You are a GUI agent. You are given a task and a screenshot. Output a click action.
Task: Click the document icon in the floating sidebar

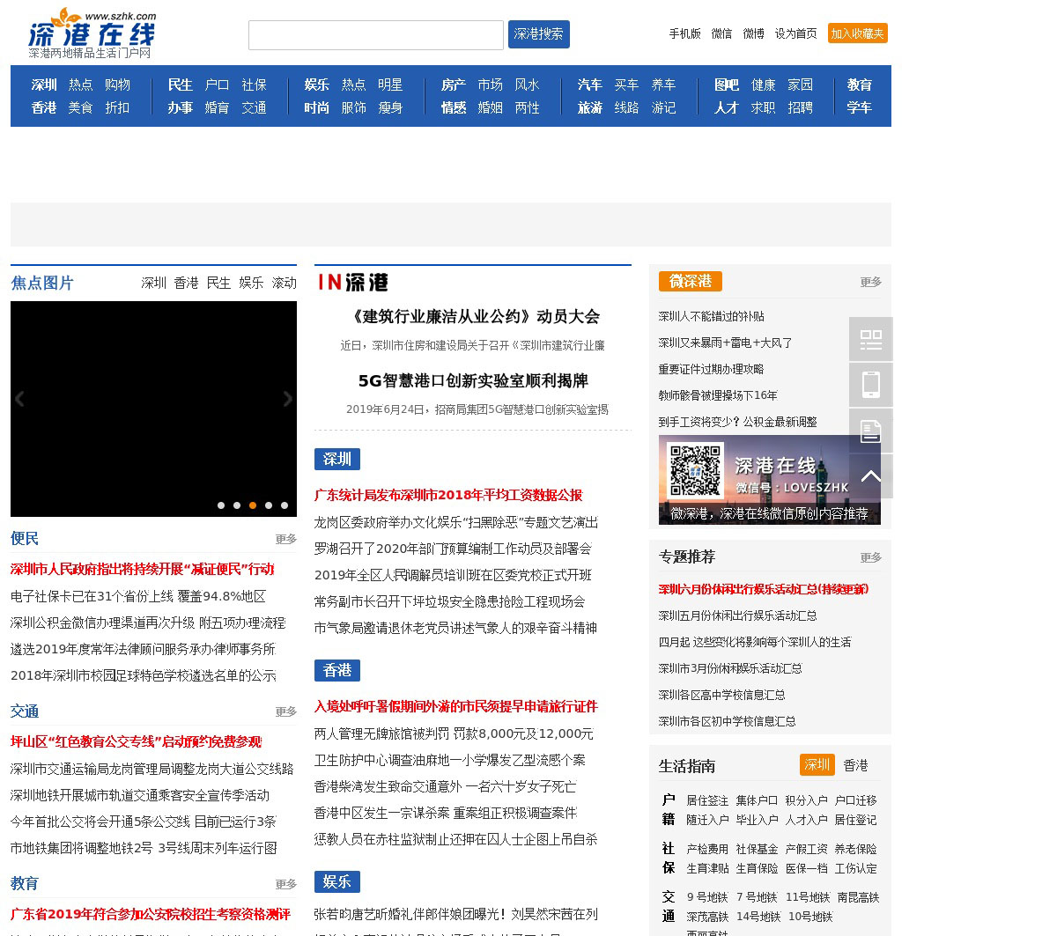(870, 431)
